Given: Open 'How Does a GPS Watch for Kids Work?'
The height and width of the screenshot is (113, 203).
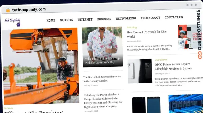Looking at the screenshot, I should coord(146,34).
